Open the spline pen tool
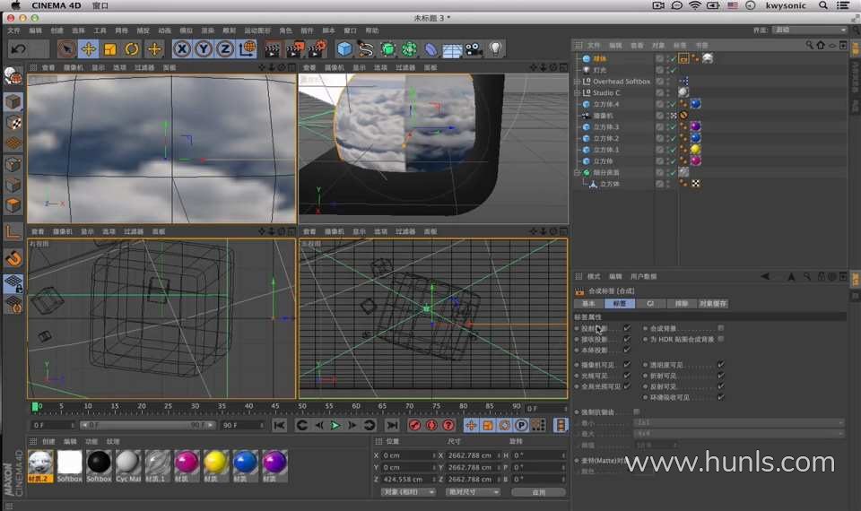 (366, 49)
